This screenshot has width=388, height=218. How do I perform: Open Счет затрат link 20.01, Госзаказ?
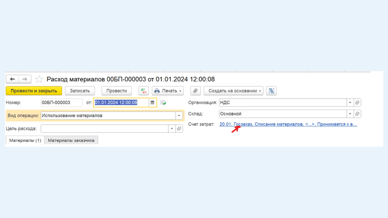coord(288,124)
